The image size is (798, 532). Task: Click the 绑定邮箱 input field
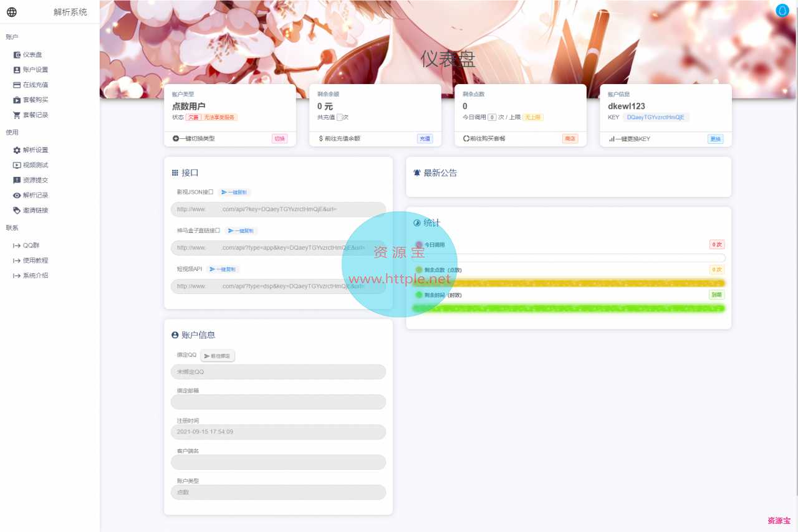pos(278,402)
